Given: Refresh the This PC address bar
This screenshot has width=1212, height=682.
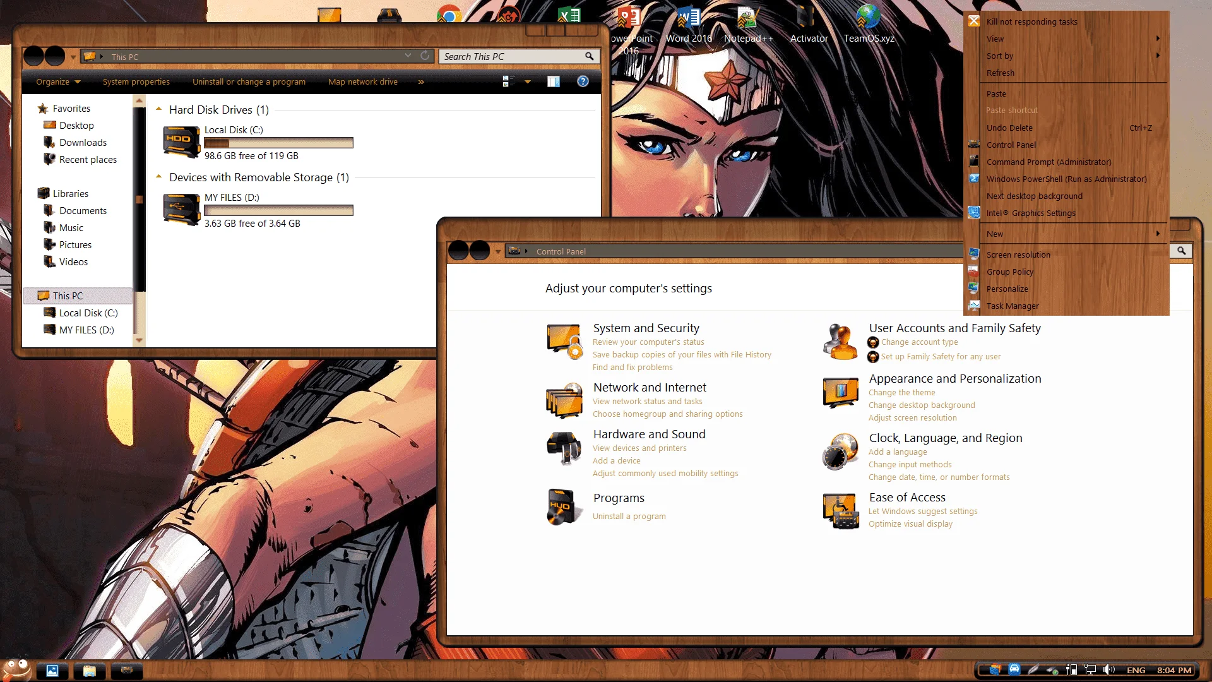Looking at the screenshot, I should [425, 56].
